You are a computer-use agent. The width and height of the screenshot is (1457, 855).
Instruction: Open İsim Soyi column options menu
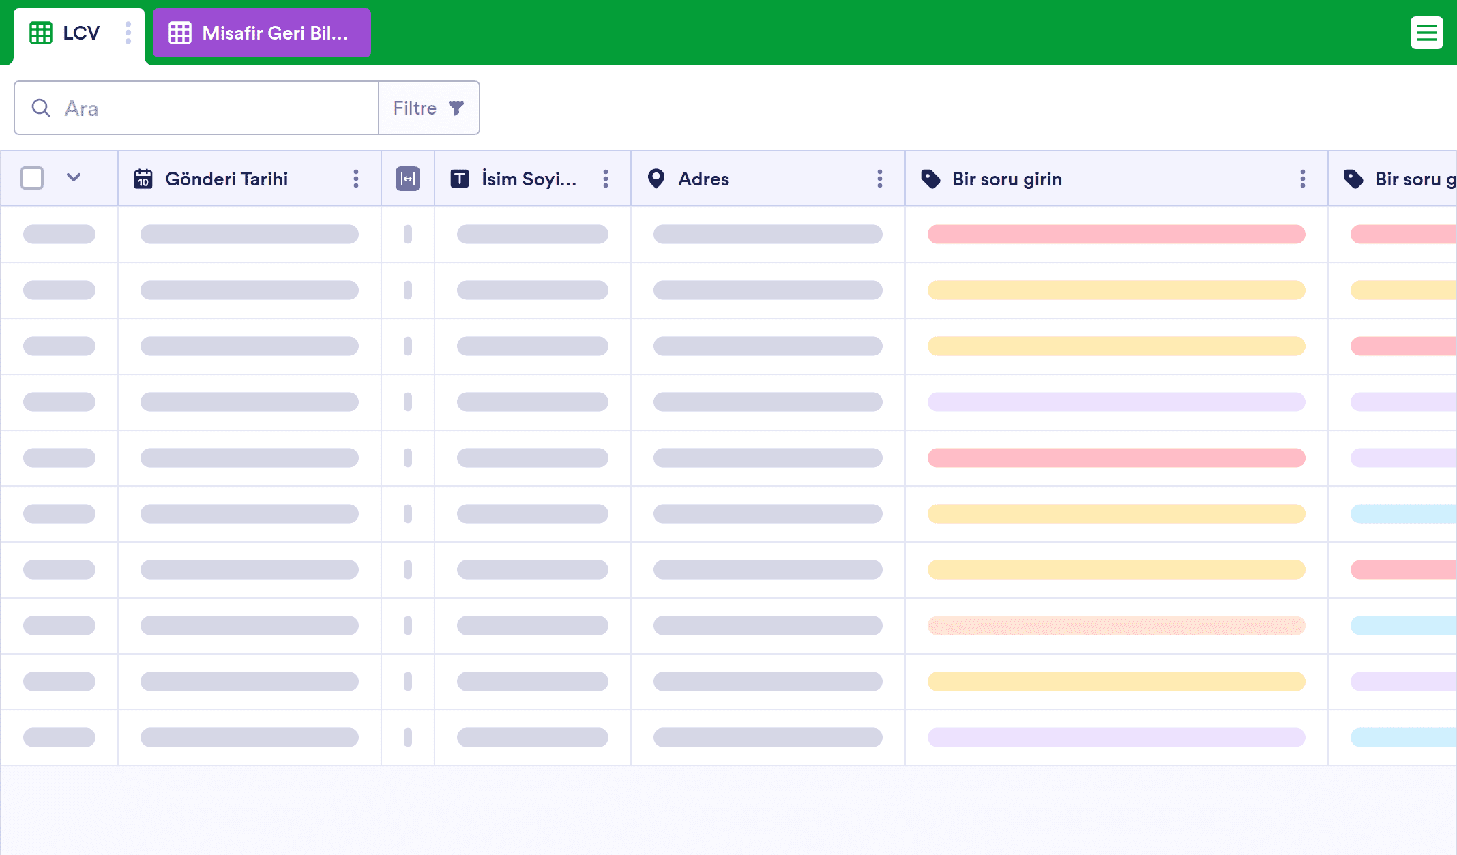(606, 179)
